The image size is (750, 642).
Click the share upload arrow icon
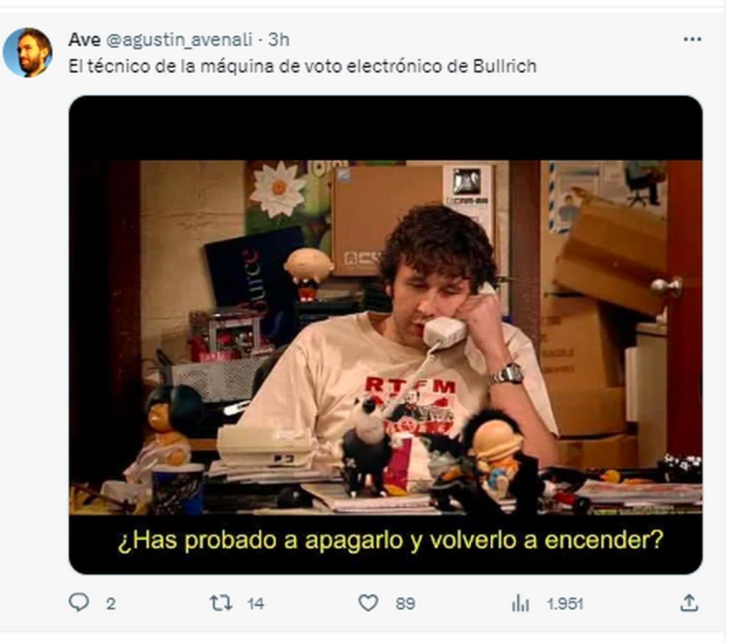(x=688, y=603)
